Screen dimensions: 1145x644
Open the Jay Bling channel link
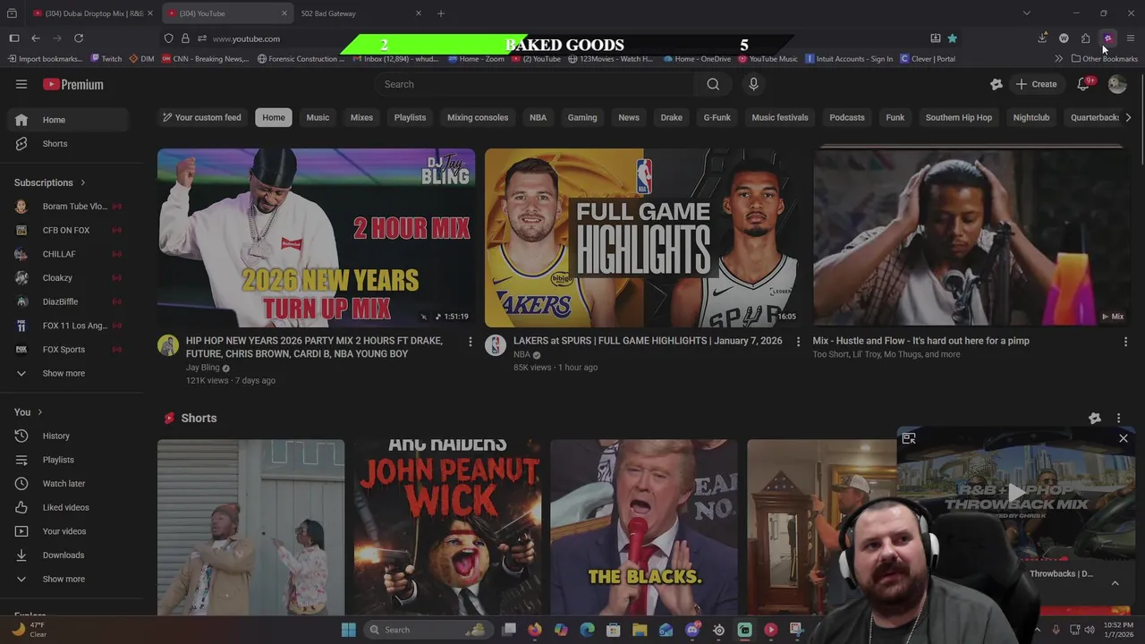click(202, 368)
